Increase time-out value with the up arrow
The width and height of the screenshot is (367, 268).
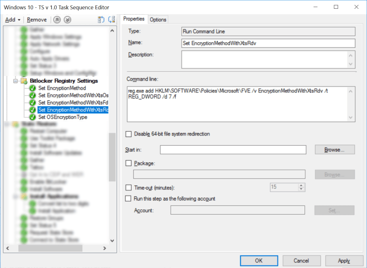point(301,185)
